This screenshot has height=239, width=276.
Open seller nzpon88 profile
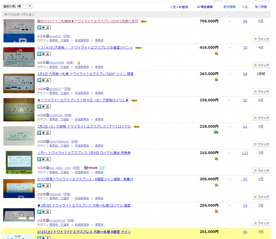(55, 194)
